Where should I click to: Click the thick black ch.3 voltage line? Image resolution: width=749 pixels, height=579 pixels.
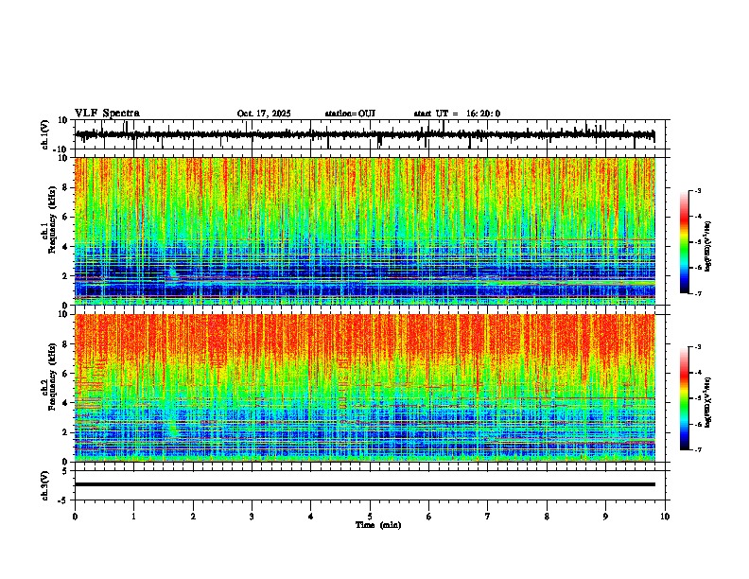(365, 484)
